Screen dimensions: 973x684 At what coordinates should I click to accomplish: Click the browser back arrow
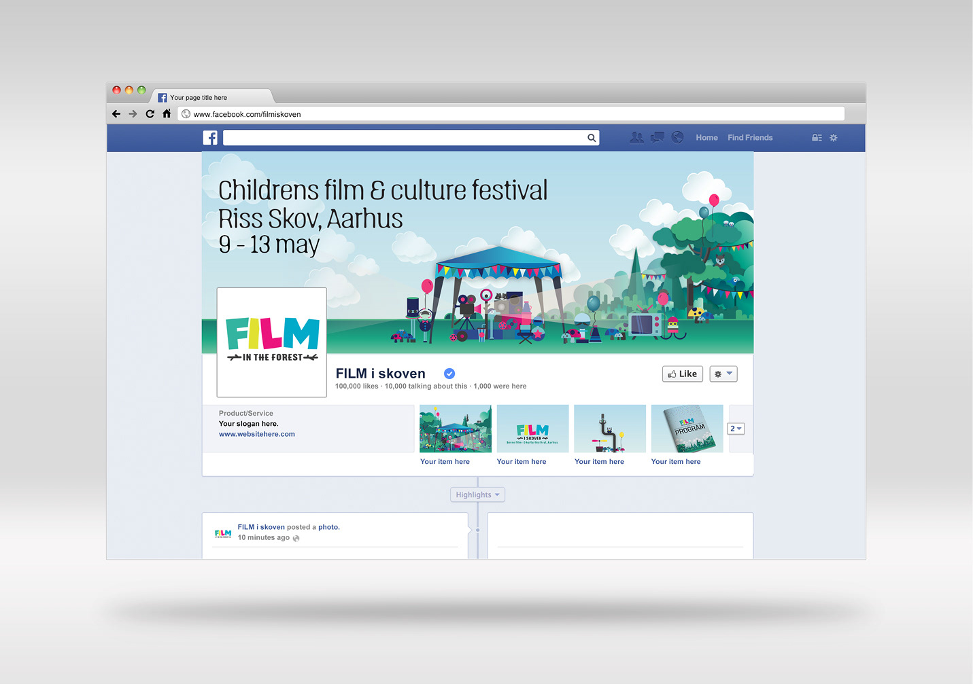116,114
